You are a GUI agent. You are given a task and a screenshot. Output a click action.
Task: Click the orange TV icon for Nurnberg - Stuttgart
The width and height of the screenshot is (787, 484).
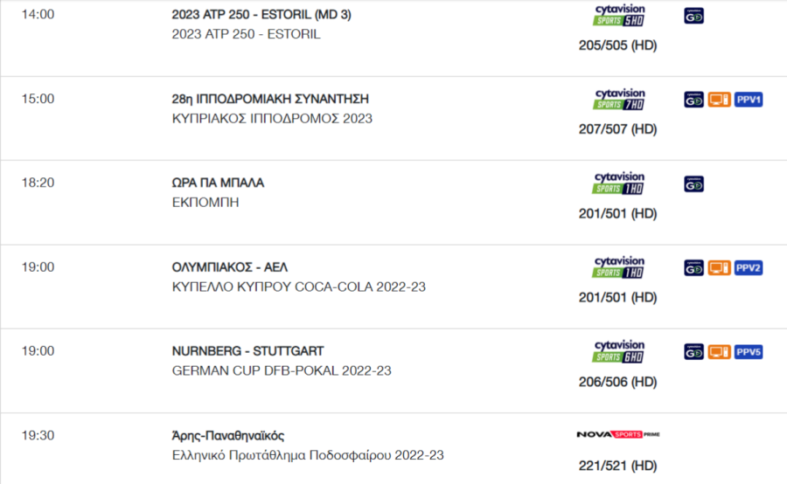(720, 351)
